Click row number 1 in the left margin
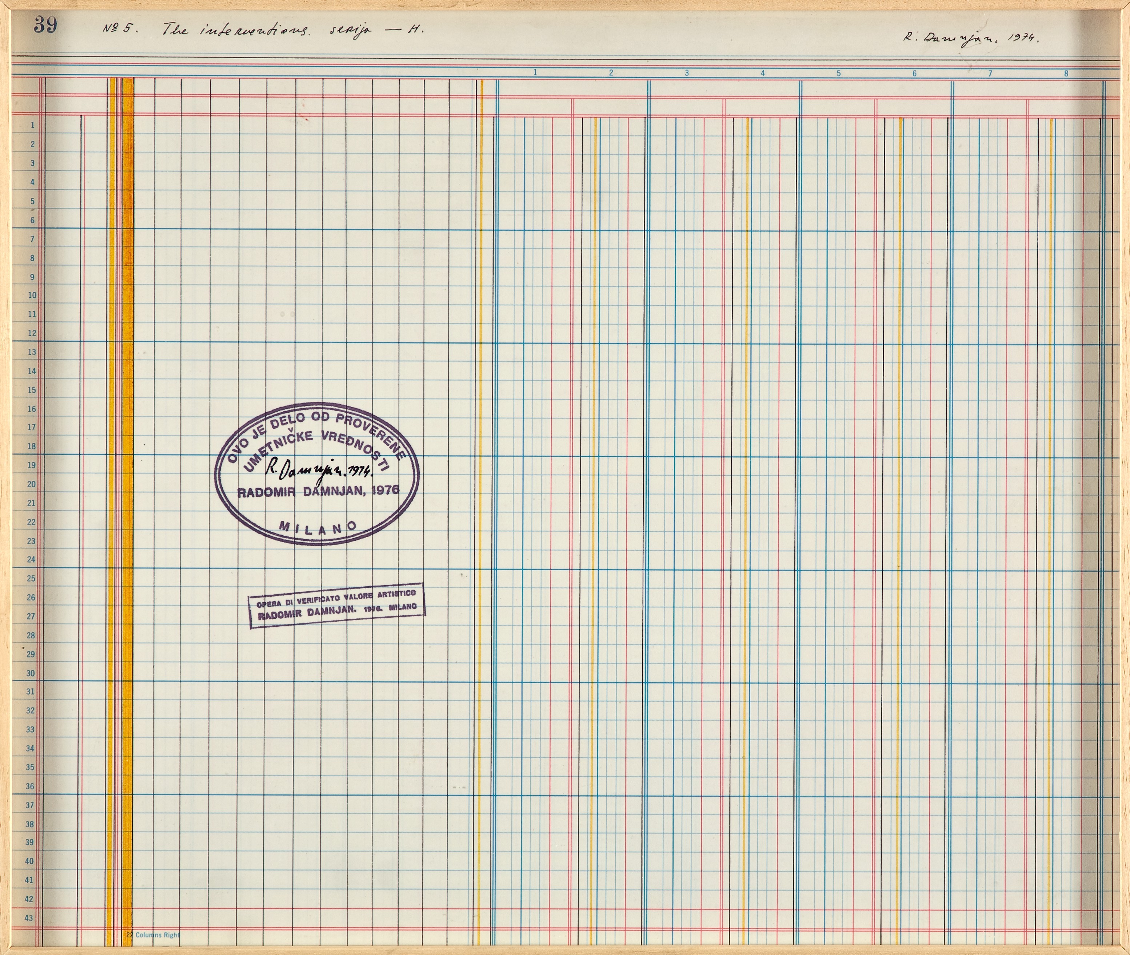The height and width of the screenshot is (955, 1130). pos(32,125)
